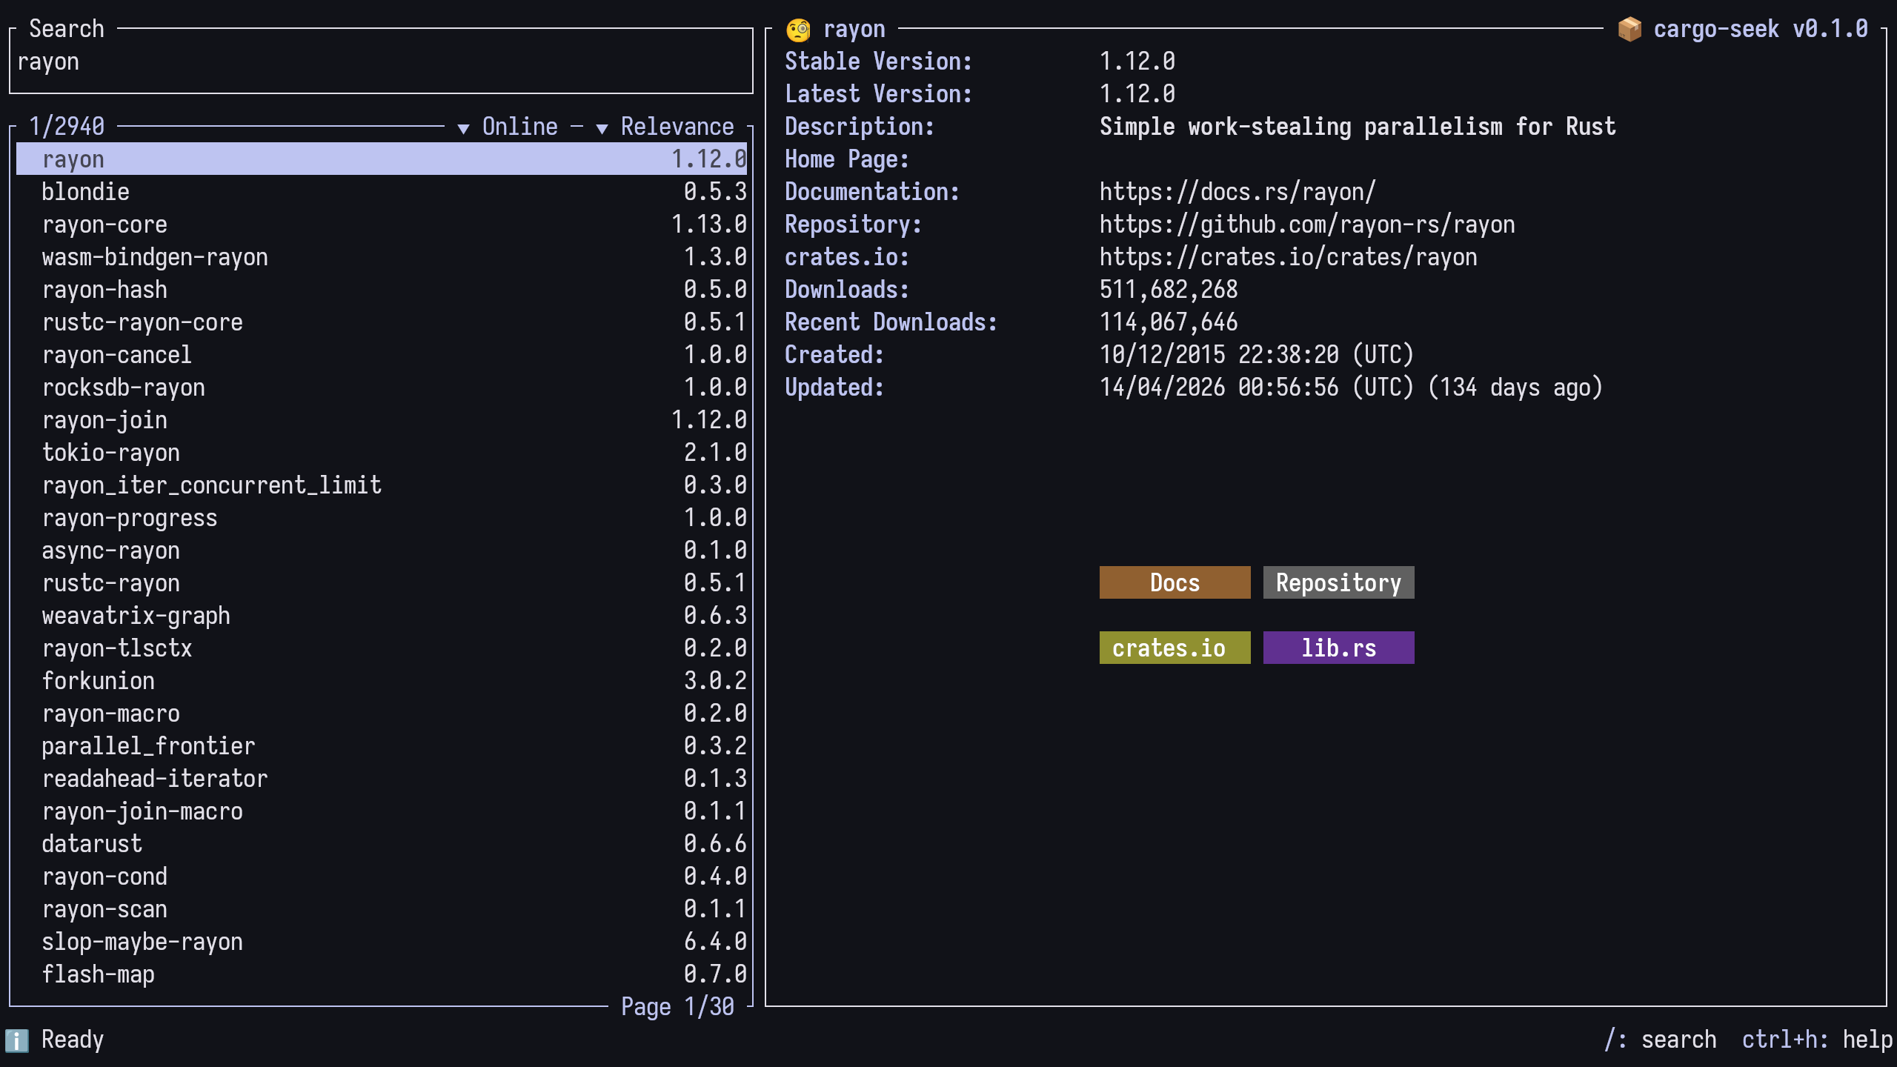1897x1067 pixels.
Task: Select the rayon-tlsctx crate row
Action: tap(382, 648)
